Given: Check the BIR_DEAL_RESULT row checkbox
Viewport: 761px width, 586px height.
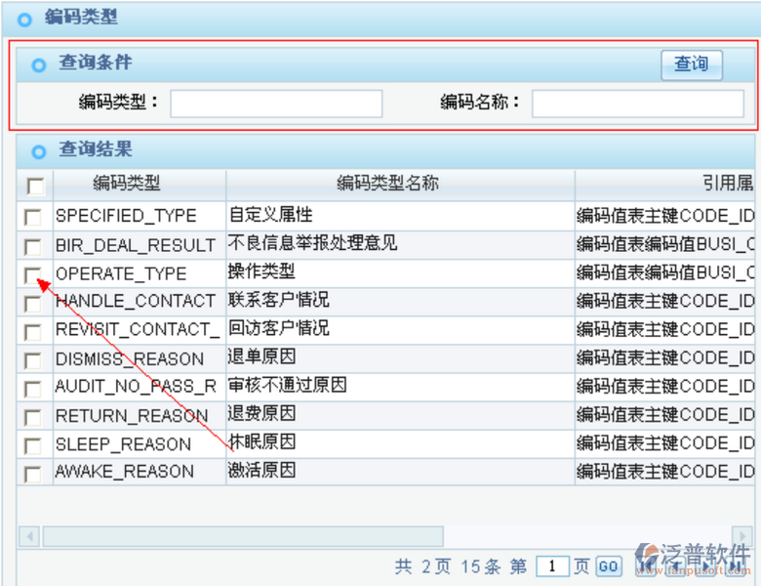Looking at the screenshot, I should click(33, 246).
